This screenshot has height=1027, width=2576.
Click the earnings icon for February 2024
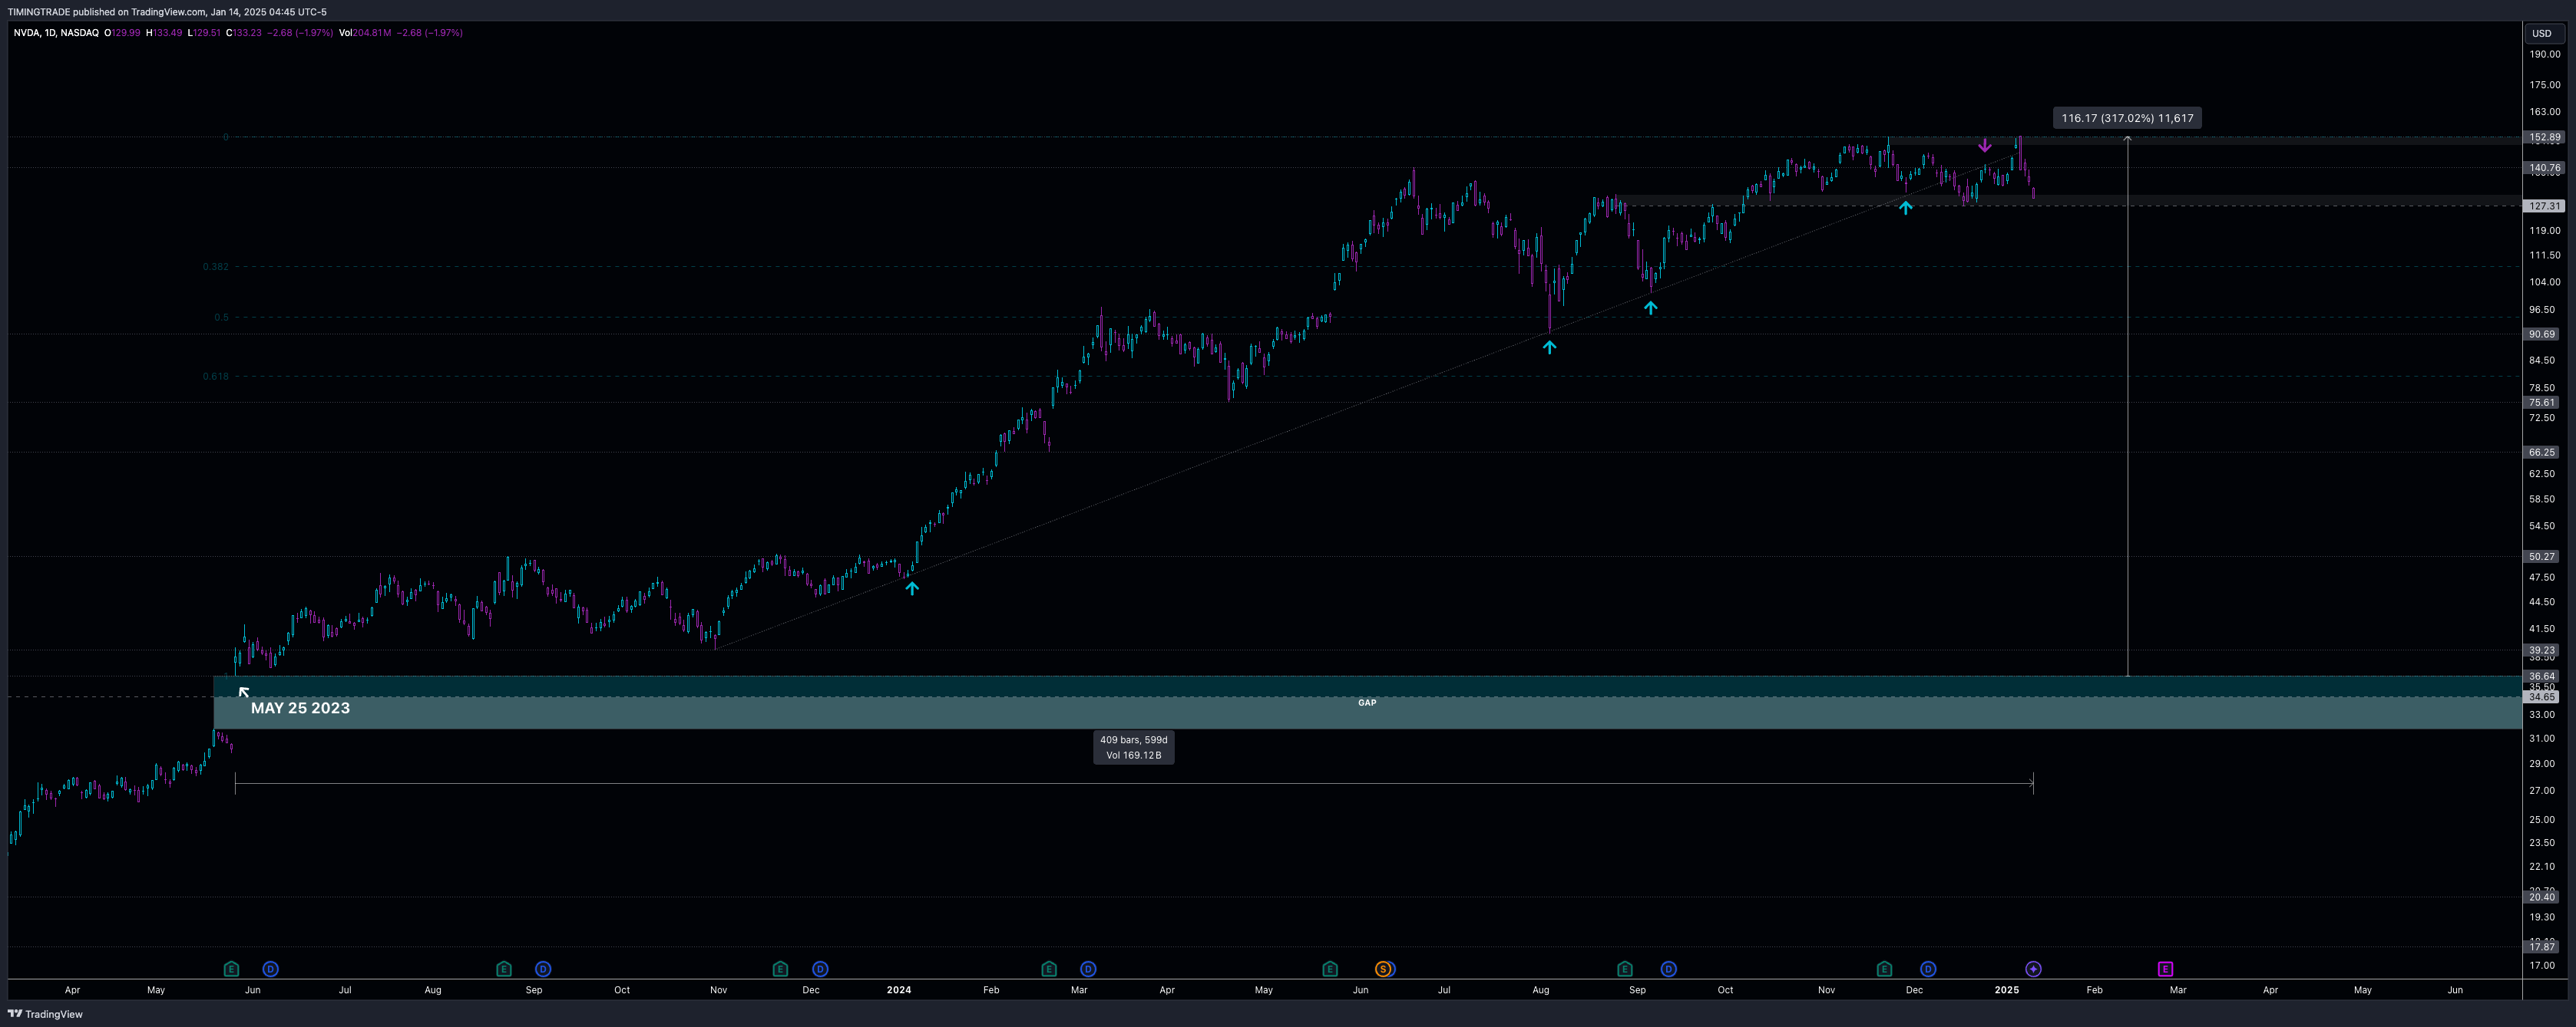1049,969
